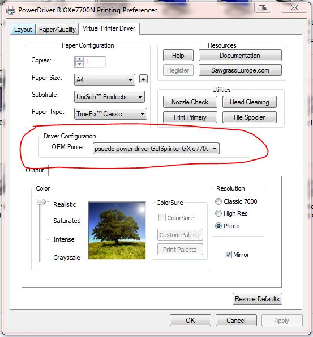Click the Head Cleaning button
This screenshot has height=337, width=313.
coord(250,102)
